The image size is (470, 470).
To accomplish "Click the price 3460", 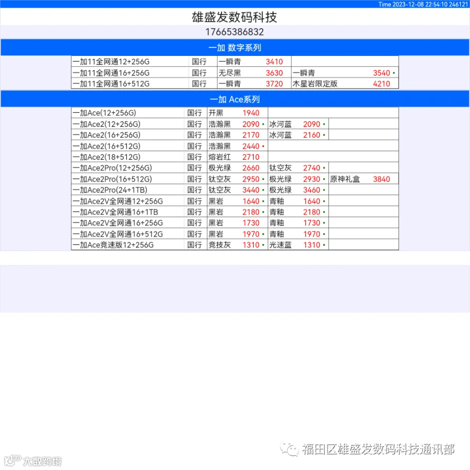I will click(x=312, y=190).
